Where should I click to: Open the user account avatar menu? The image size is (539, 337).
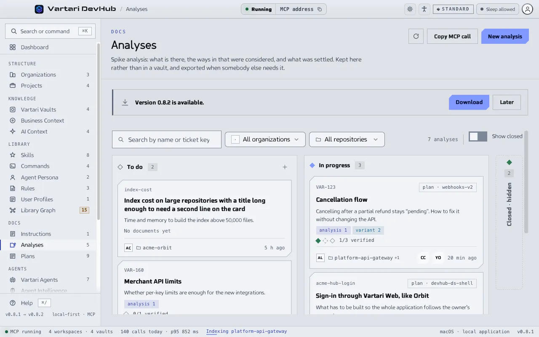(528, 9)
